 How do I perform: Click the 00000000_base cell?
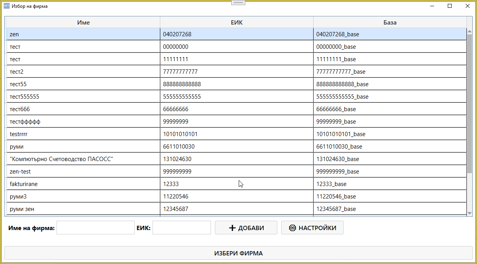390,47
